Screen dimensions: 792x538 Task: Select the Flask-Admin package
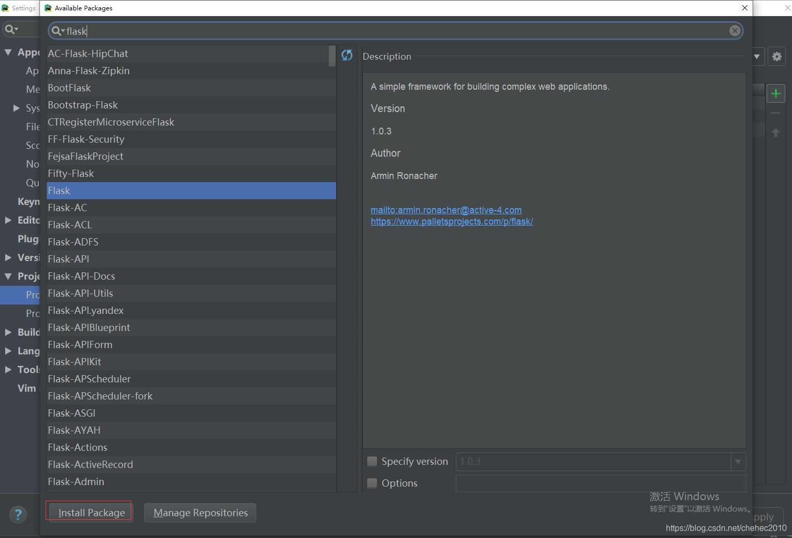pyautogui.click(x=191, y=481)
